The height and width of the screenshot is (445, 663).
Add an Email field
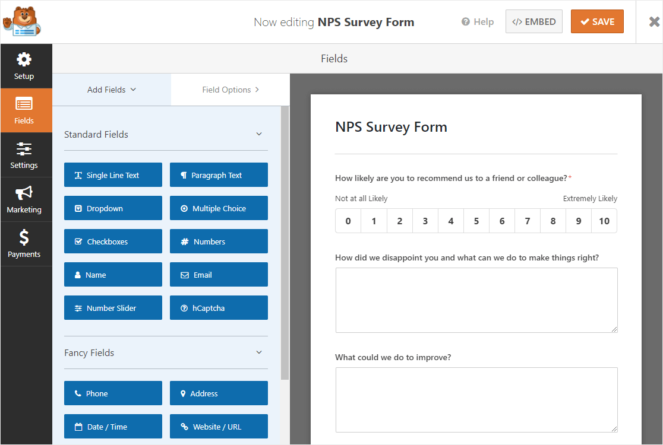pyautogui.click(x=219, y=275)
